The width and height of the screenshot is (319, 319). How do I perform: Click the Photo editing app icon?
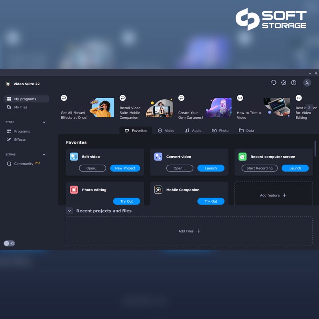pyautogui.click(x=74, y=190)
